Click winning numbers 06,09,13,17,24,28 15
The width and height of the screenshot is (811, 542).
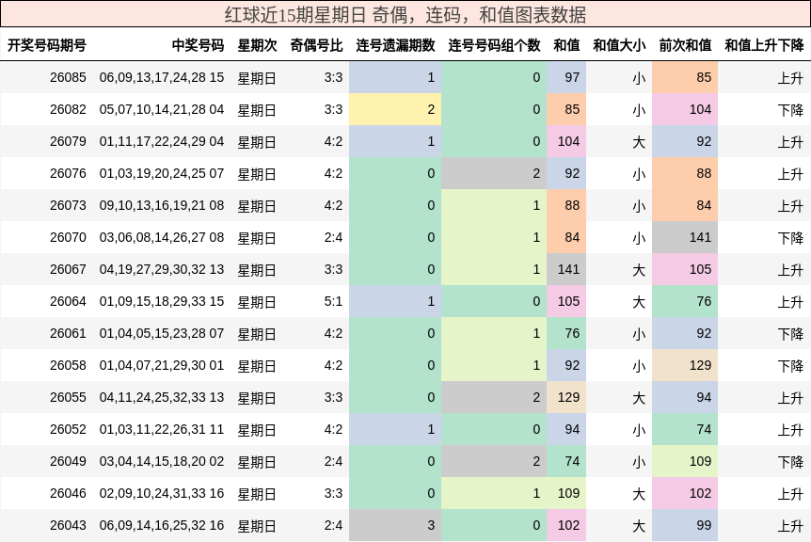(x=162, y=77)
